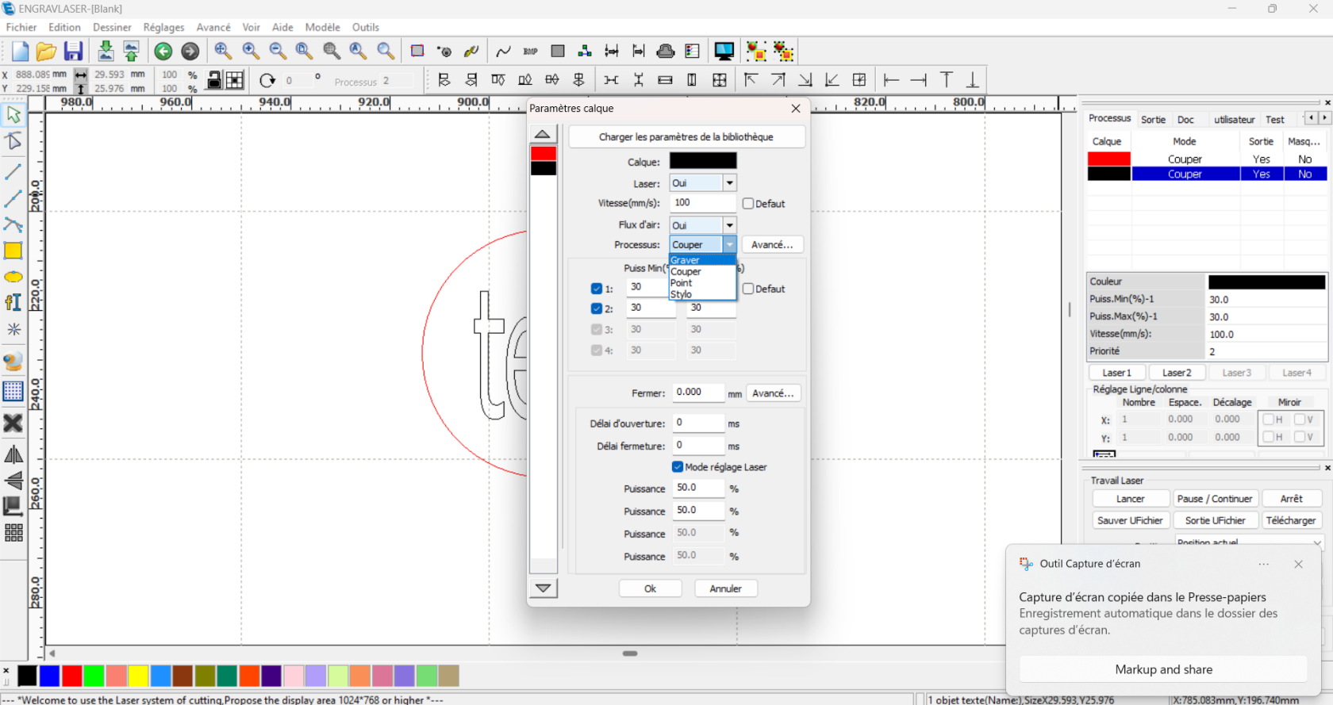The width and height of the screenshot is (1333, 705).
Task: Save the file with the floppy disk icon
Action: (73, 52)
